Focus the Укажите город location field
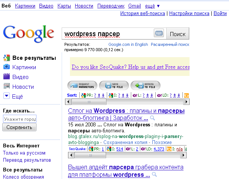The image size is (229, 179). point(20,119)
